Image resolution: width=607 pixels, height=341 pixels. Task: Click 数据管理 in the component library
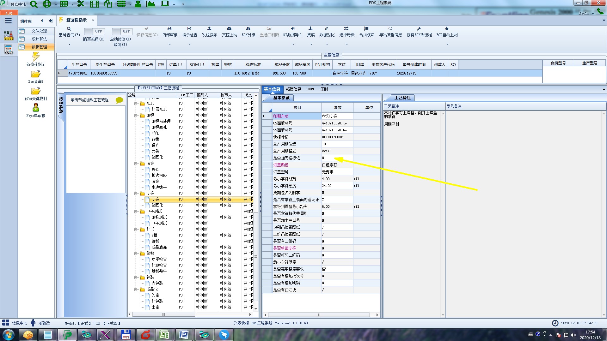pyautogui.click(x=39, y=47)
